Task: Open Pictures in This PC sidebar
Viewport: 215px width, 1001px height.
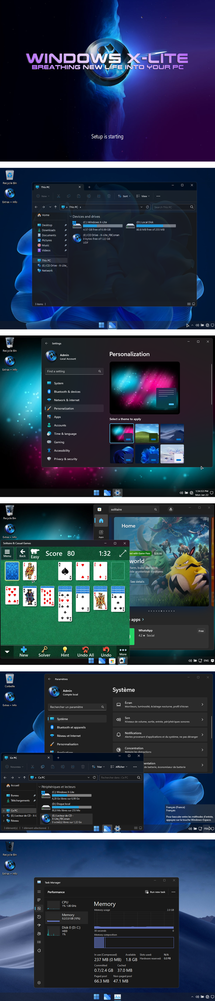Action: tap(46, 240)
